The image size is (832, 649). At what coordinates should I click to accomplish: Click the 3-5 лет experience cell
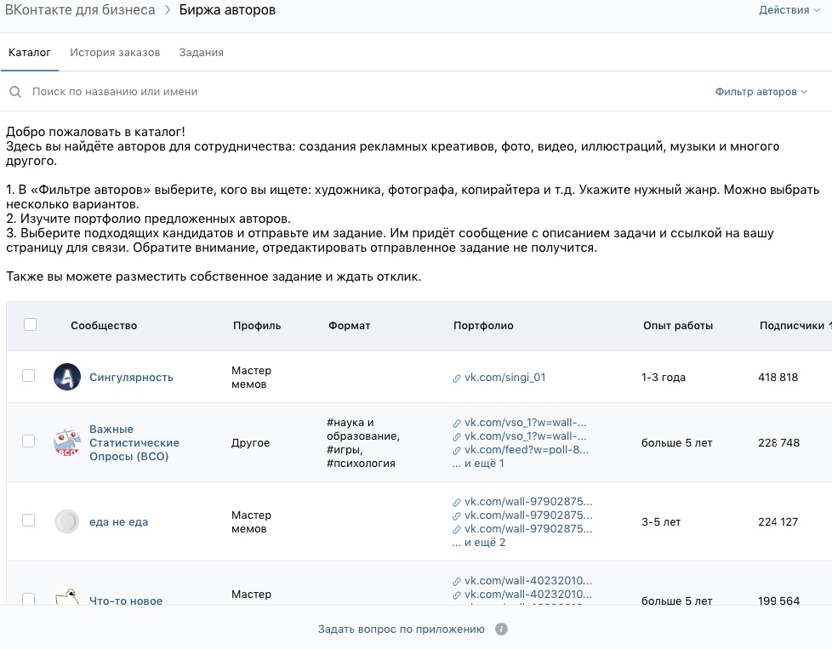click(x=661, y=521)
